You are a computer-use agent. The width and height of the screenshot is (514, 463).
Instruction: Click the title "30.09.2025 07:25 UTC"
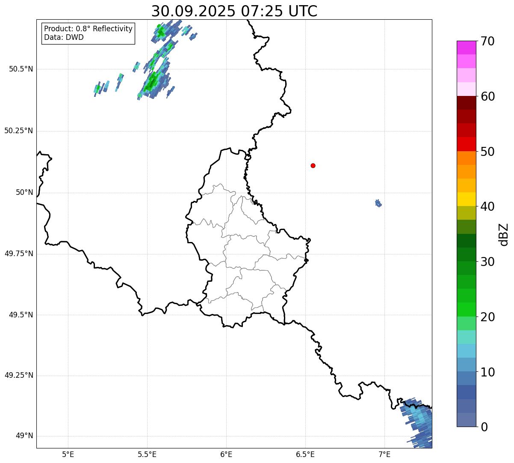click(234, 11)
